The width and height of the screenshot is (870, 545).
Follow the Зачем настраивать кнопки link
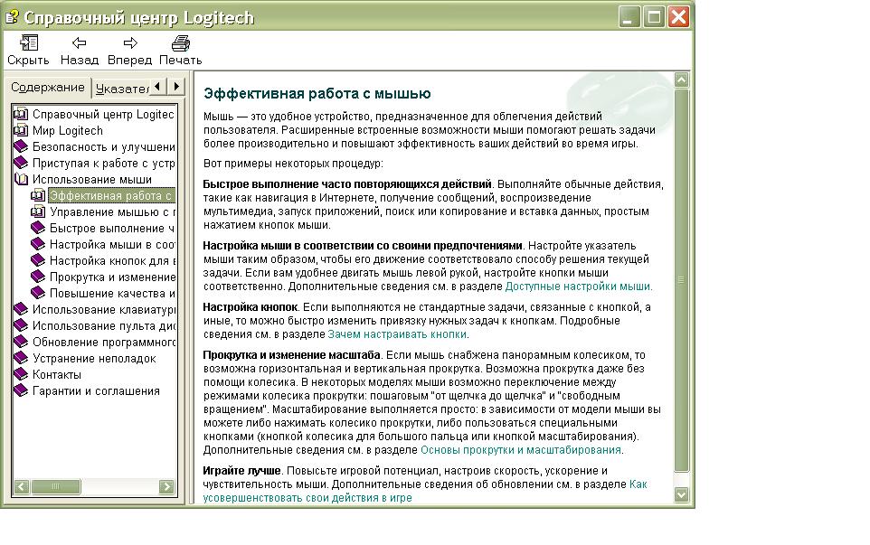397,334
